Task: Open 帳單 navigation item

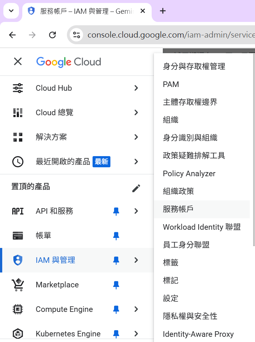Action: pyautogui.click(x=77, y=236)
